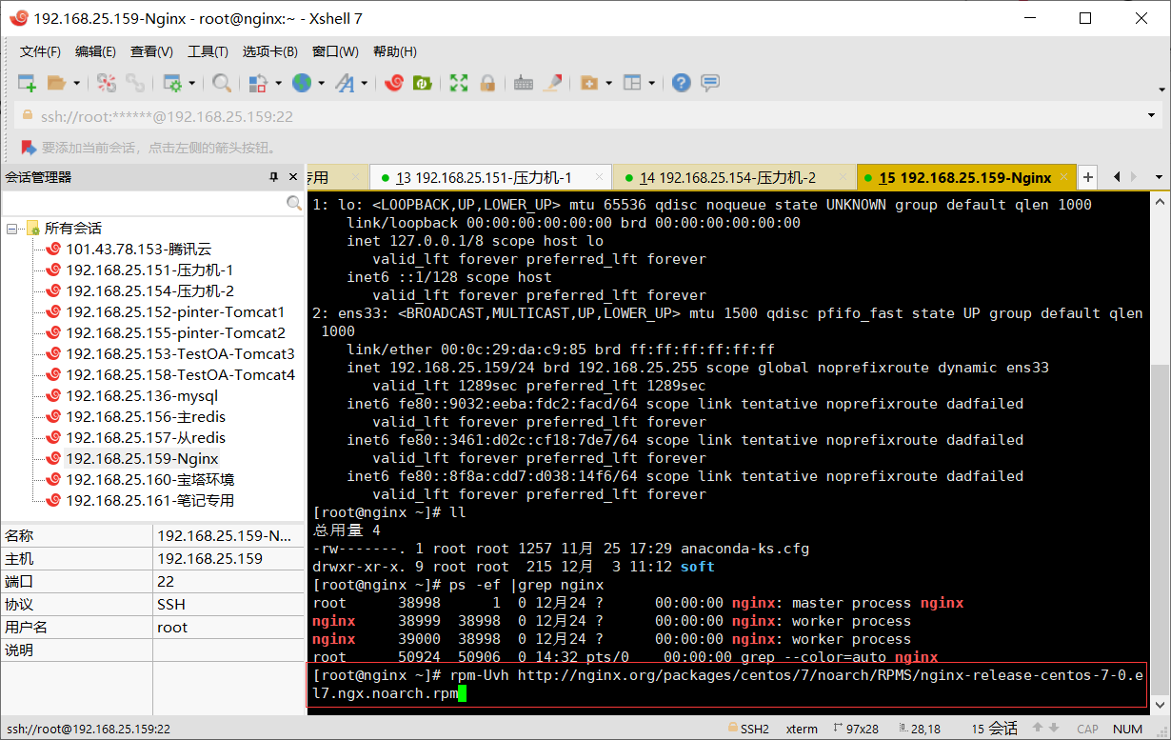
Task: Close the 压力机-2 tab
Action: [x=843, y=177]
